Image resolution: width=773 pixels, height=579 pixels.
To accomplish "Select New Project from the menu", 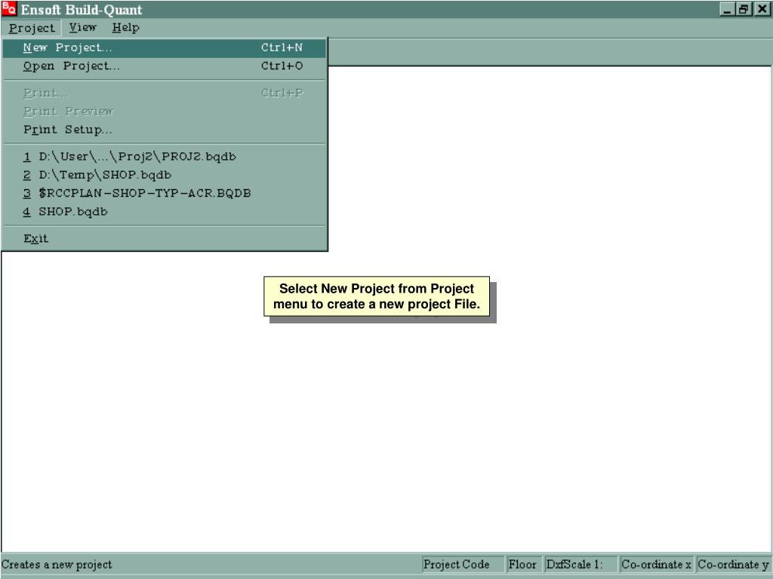I will coord(164,47).
